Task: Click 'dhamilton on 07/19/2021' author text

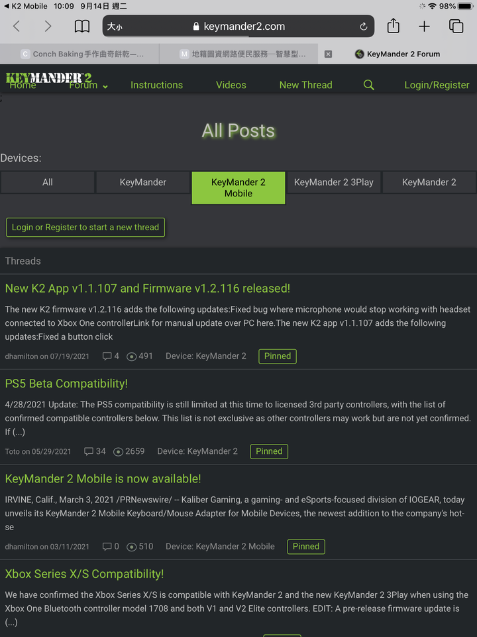Action: click(47, 356)
